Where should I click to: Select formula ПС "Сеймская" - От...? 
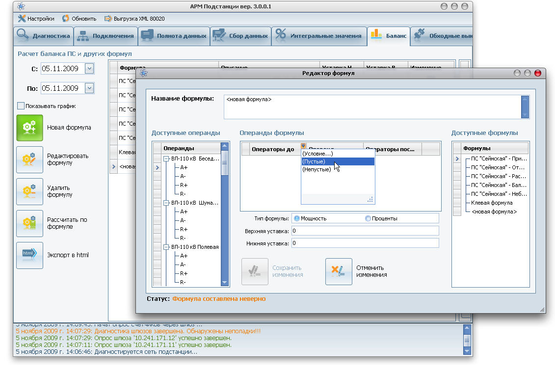pos(498,167)
